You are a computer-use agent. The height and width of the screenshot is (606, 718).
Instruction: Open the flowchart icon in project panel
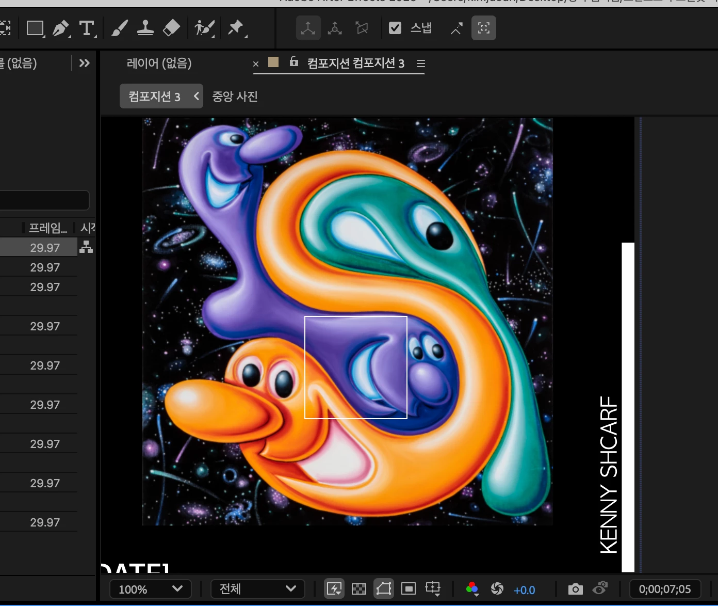[86, 247]
